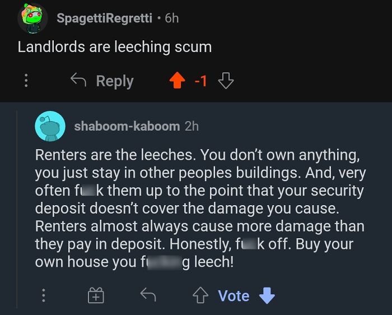Click the Vote label on the reply

click(x=234, y=295)
